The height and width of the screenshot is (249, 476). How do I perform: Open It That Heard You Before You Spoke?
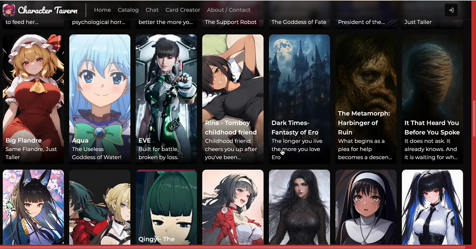pos(432,99)
